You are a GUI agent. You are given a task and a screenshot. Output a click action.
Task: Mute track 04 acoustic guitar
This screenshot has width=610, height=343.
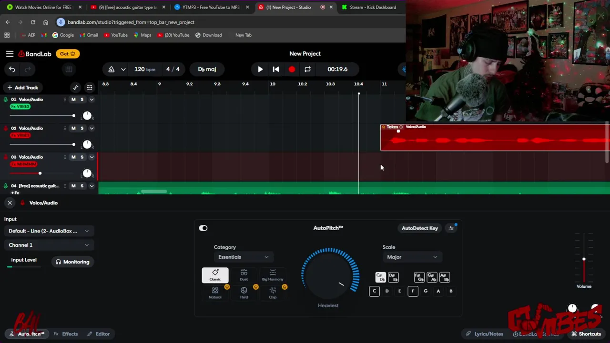tap(73, 186)
